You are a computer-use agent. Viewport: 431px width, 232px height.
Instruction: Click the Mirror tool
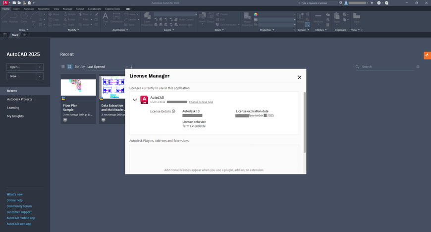tap(69, 19)
